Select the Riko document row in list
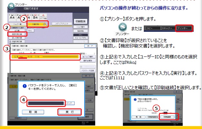This screenshot has width=202, height=129. pyautogui.click(x=44, y=57)
